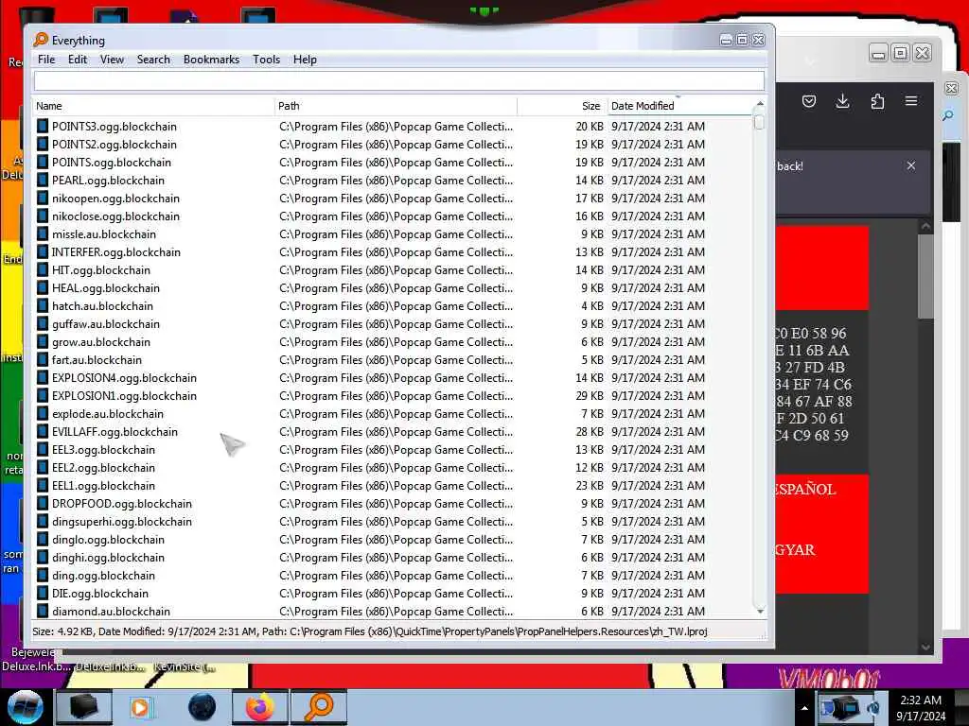Select POINTS.ogg.blockchain file name
The image size is (969, 726).
coord(112,163)
